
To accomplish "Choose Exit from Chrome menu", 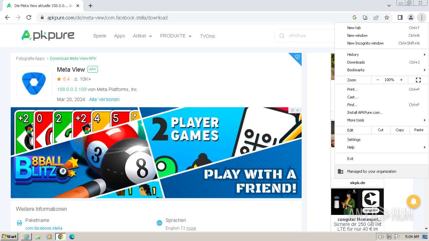I will (x=382, y=159).
